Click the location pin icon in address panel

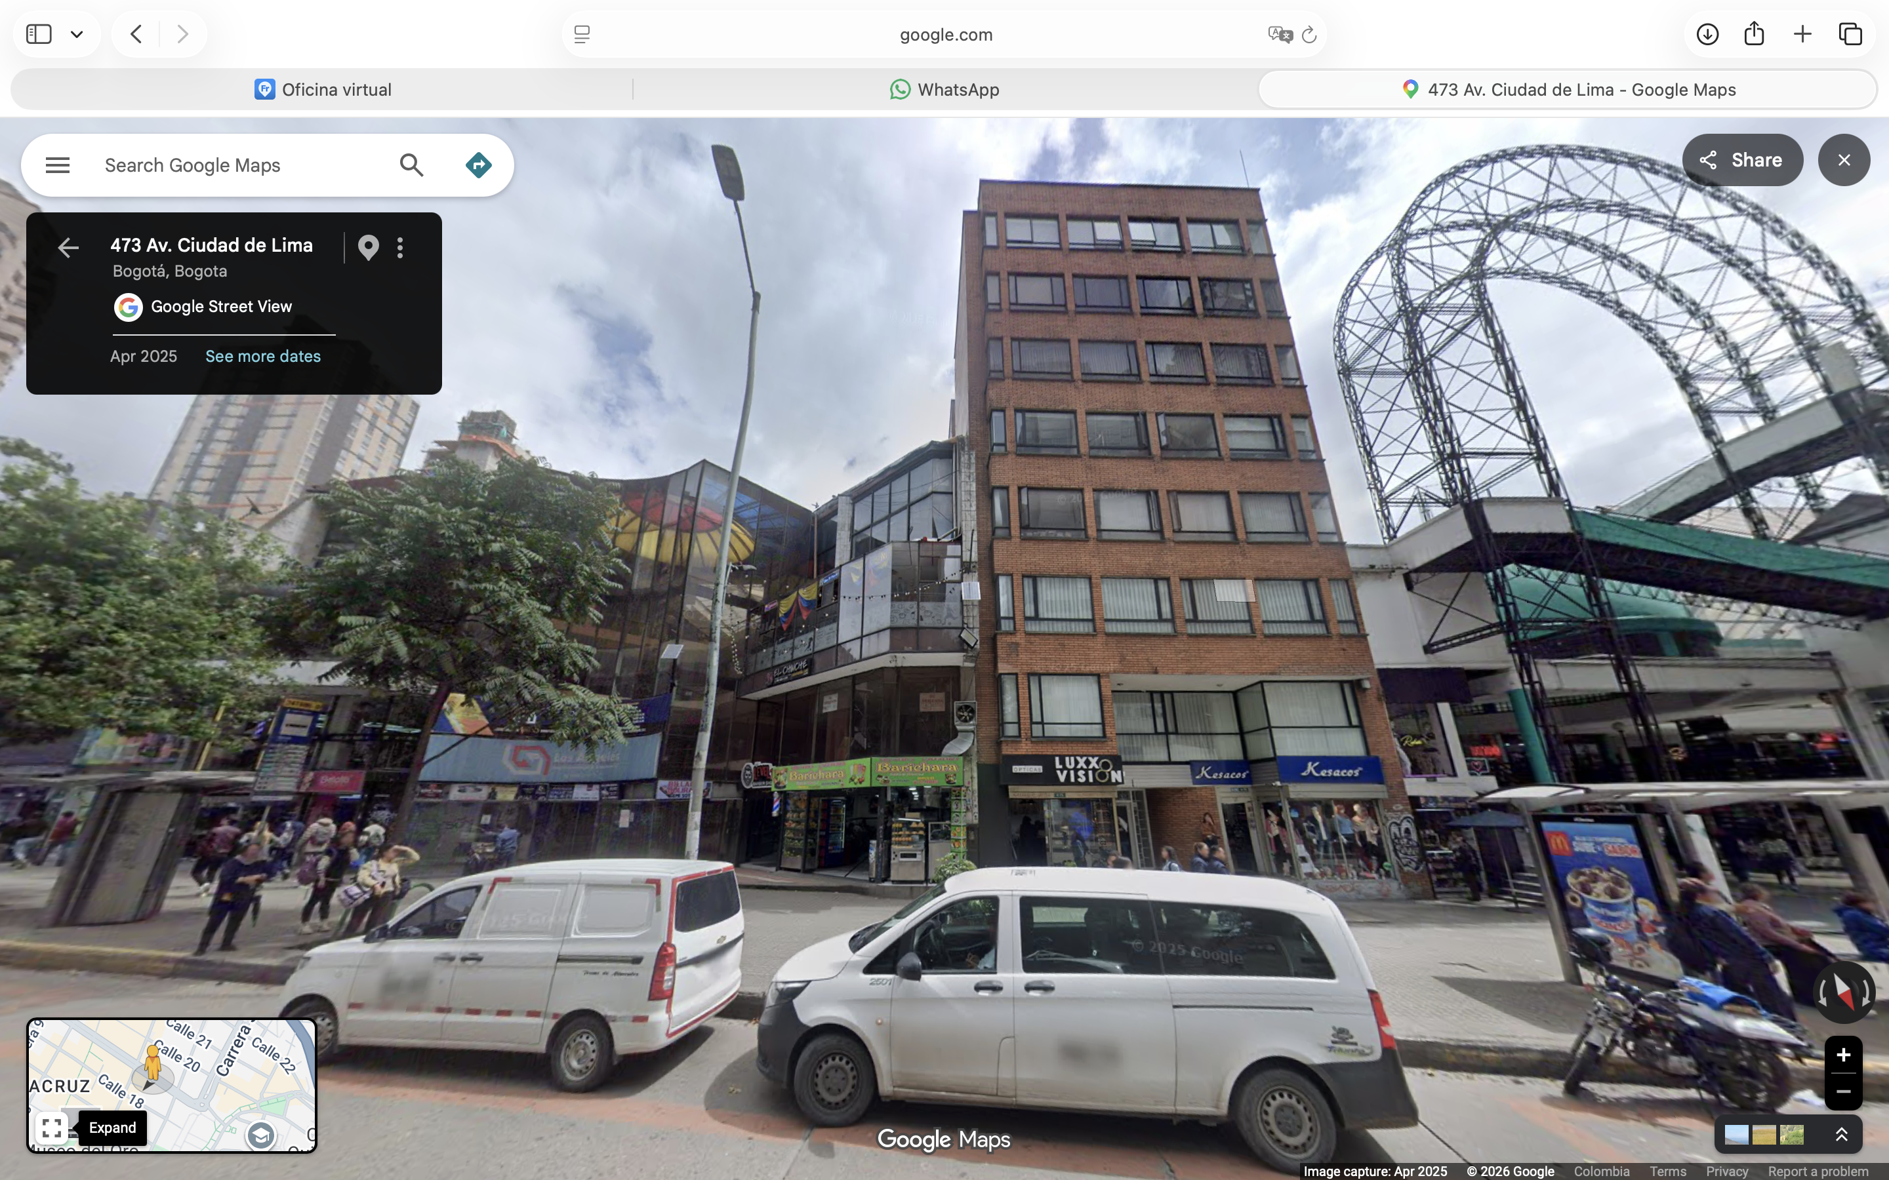[369, 247]
